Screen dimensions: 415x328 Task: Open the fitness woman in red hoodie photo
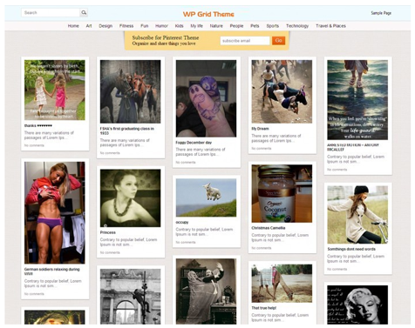pyautogui.click(x=55, y=212)
